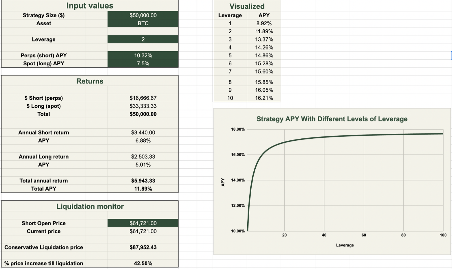Select the $33,333.33 long spot cell
452x269 pixels.
(143, 106)
